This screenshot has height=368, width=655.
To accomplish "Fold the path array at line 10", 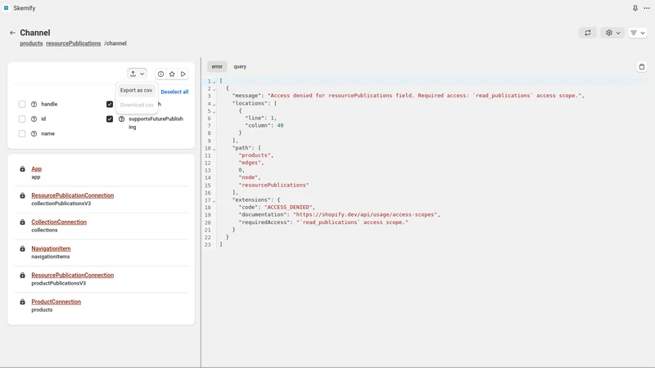I will [214, 149].
